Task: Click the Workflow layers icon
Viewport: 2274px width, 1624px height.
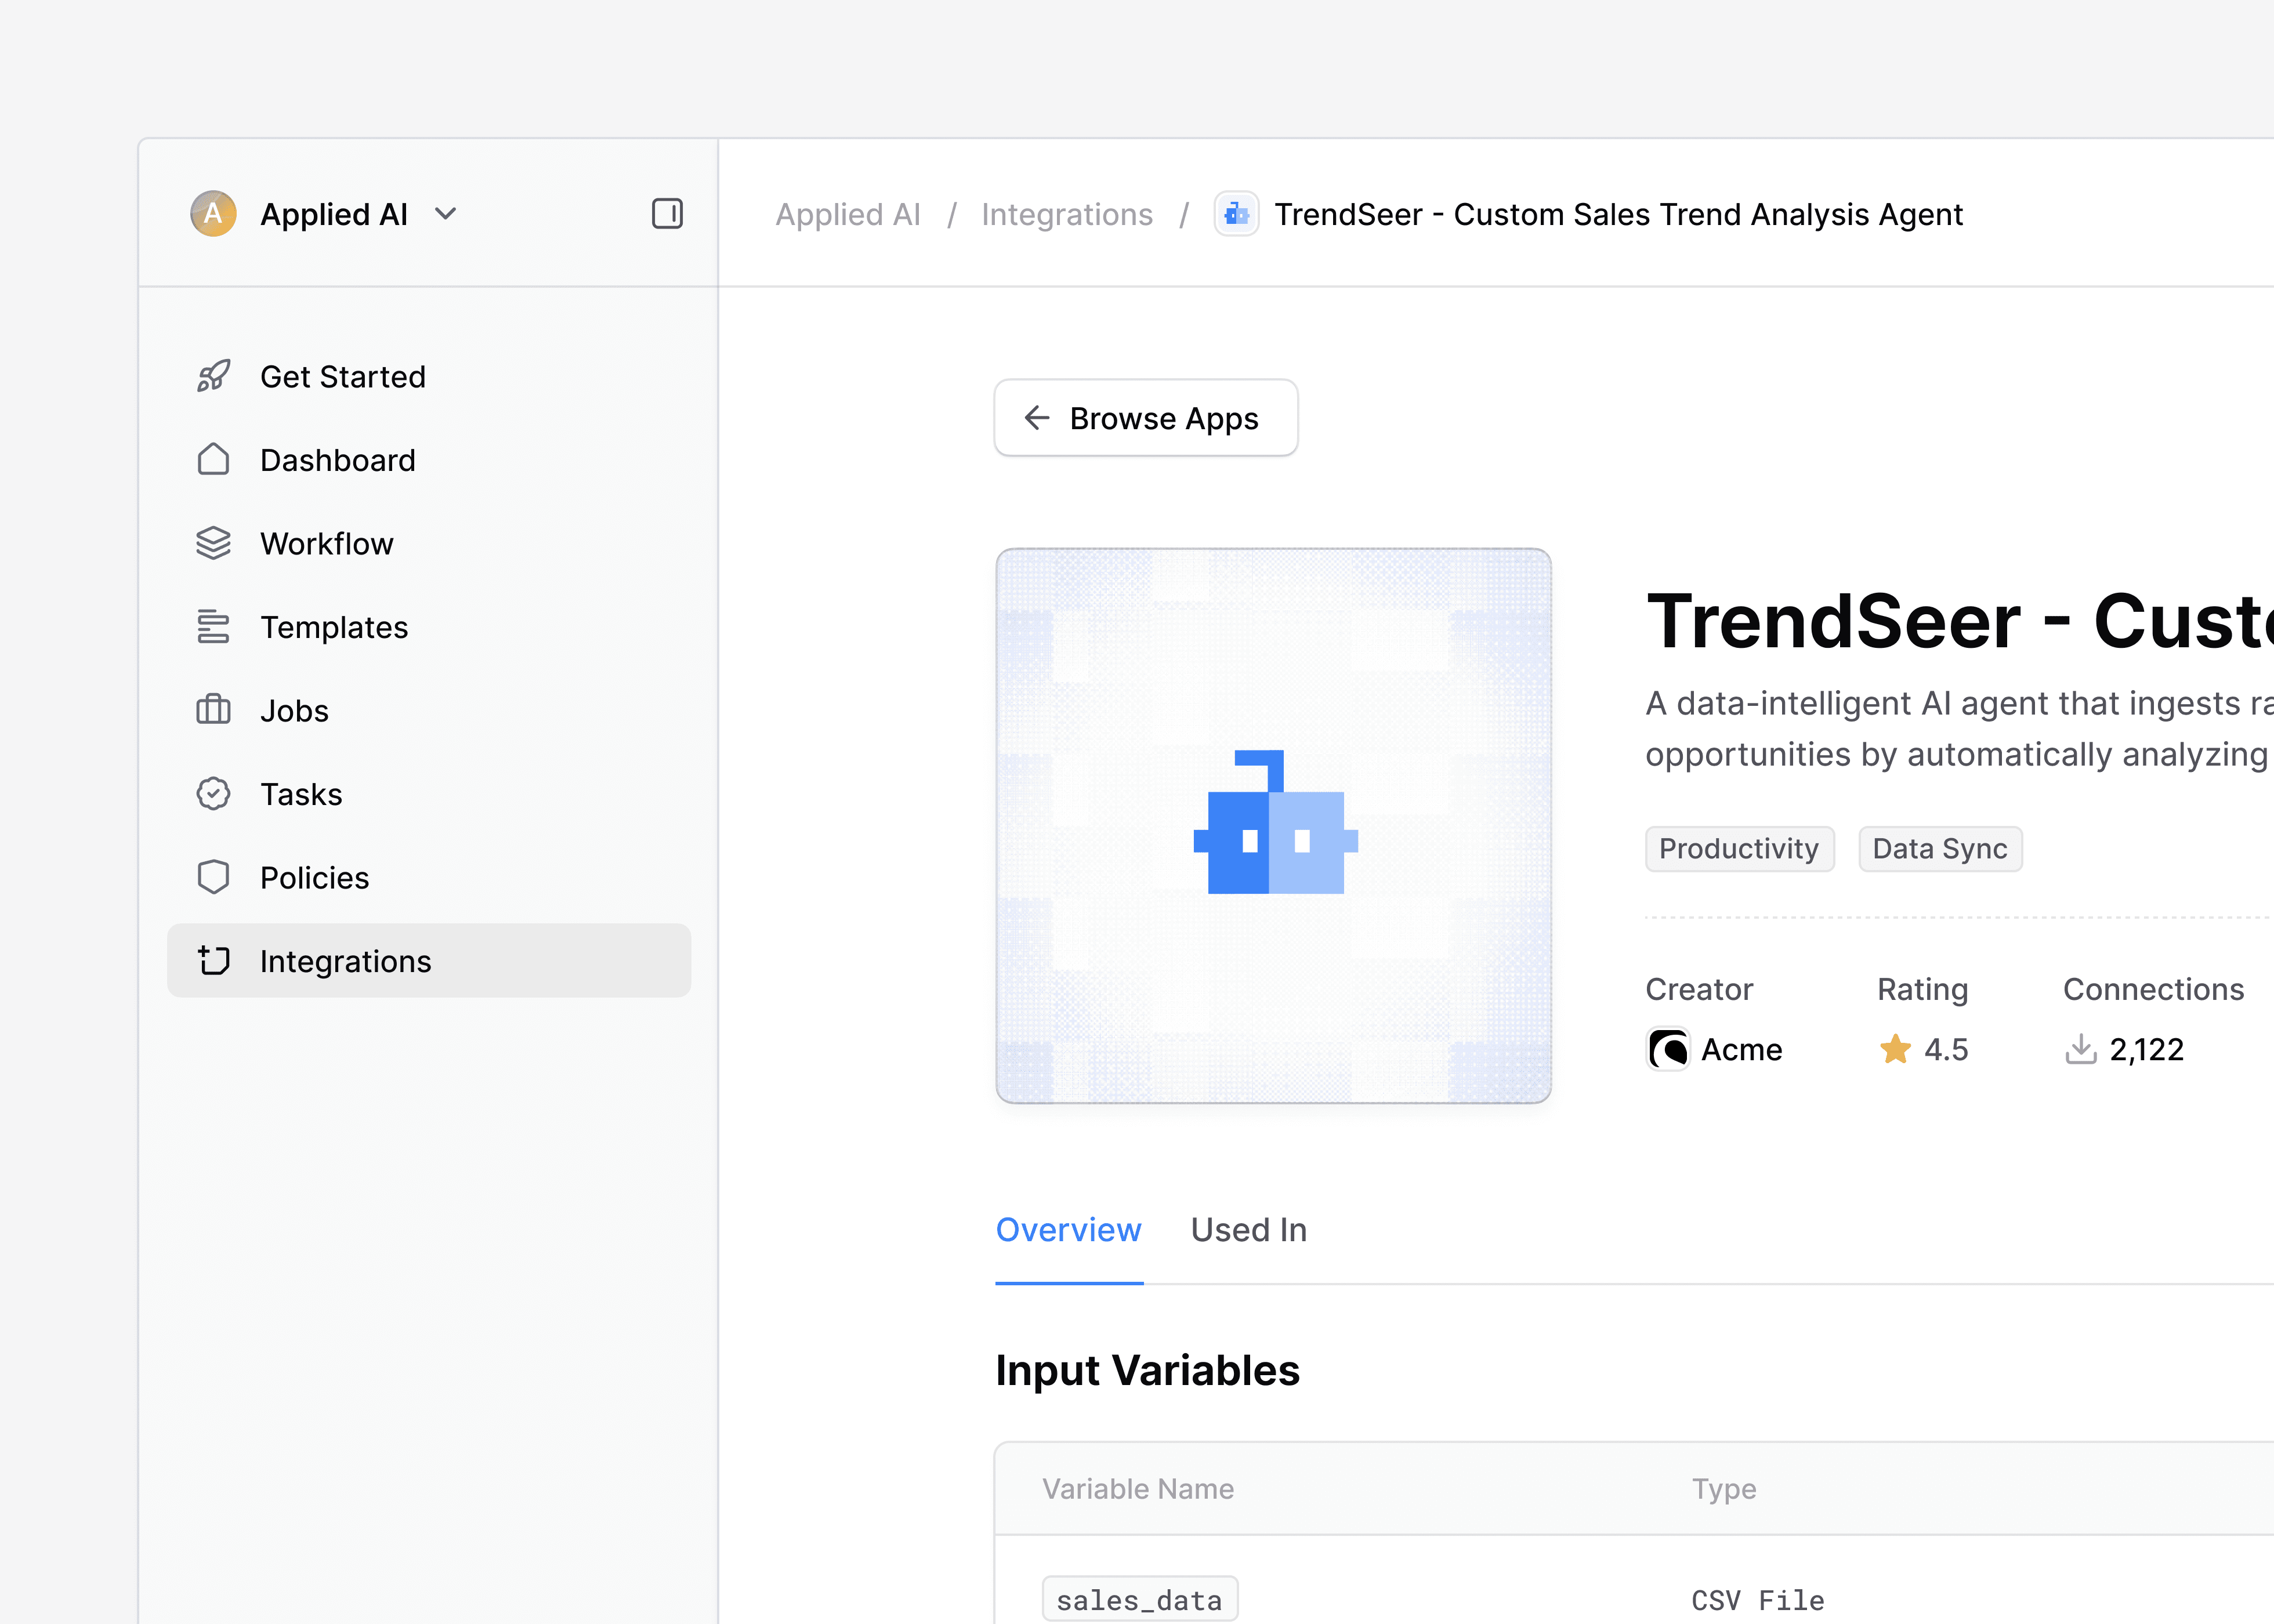Action: click(213, 544)
